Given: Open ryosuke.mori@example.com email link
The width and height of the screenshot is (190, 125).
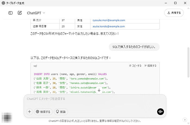Looking at the screenshot, I should (109, 20).
